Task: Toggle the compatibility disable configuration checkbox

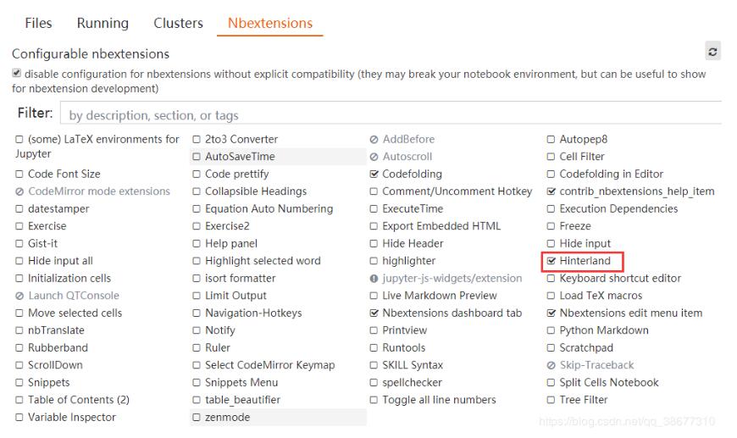Action: [17, 75]
